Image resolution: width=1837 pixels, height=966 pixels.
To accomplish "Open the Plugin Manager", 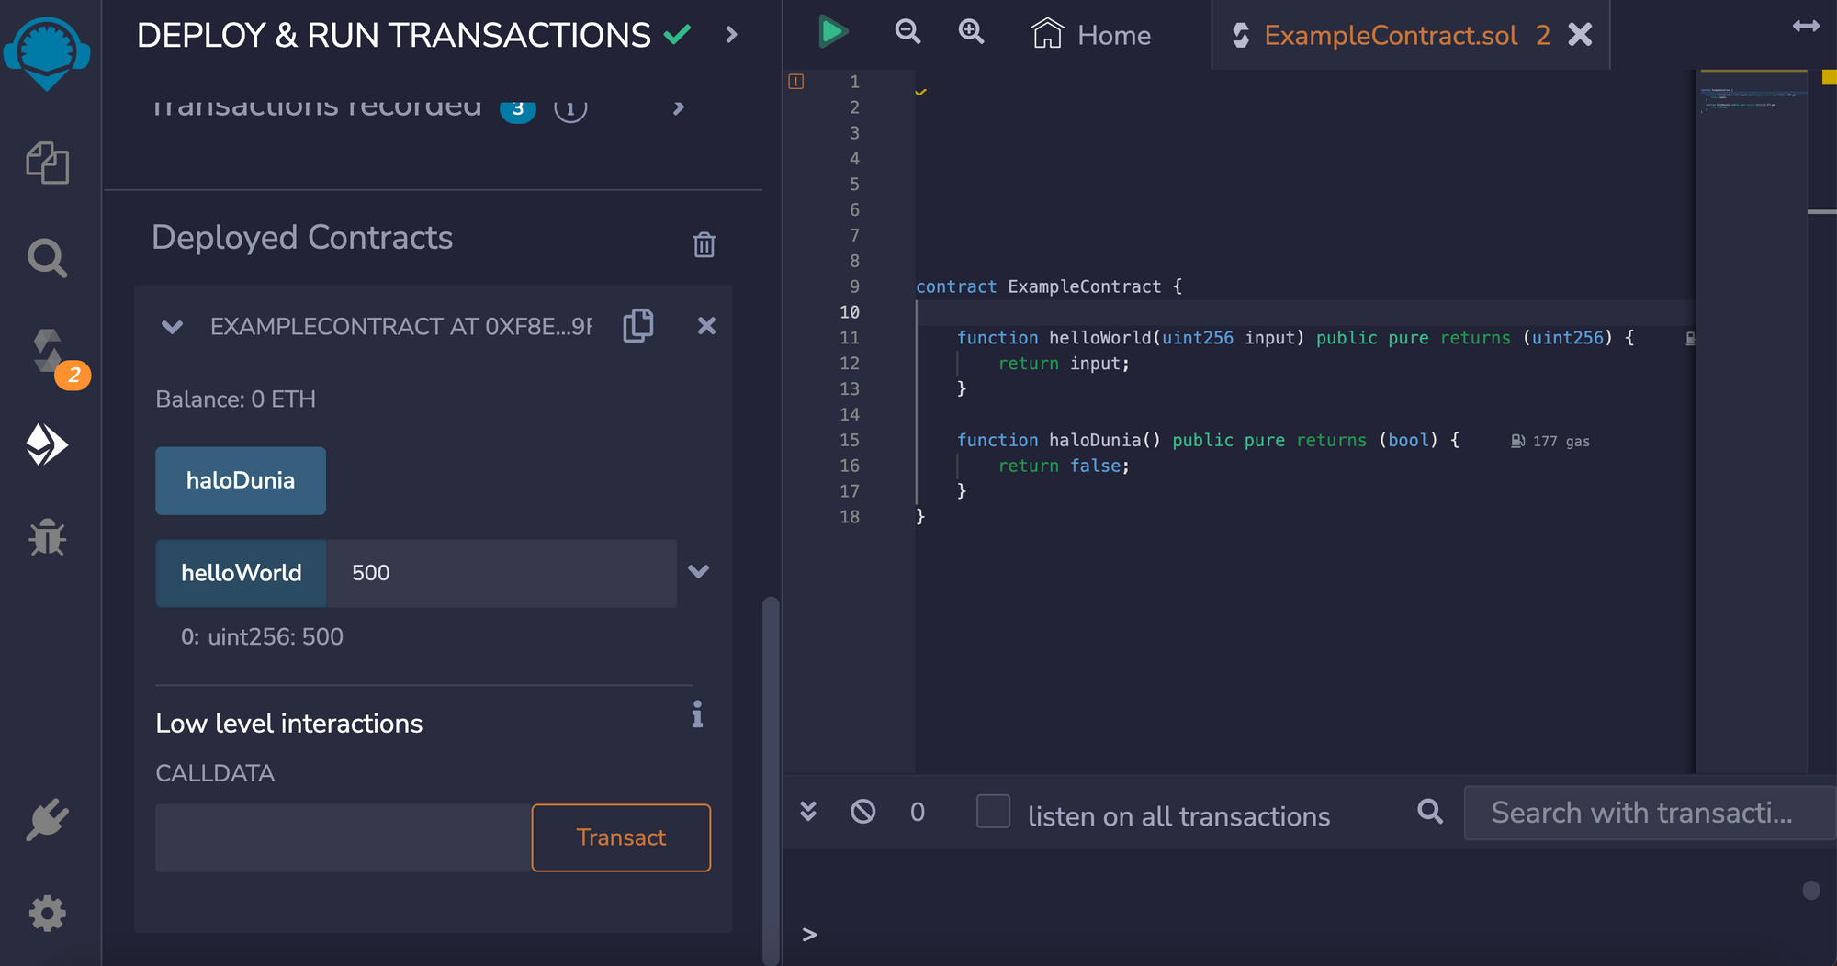I will [x=47, y=817].
